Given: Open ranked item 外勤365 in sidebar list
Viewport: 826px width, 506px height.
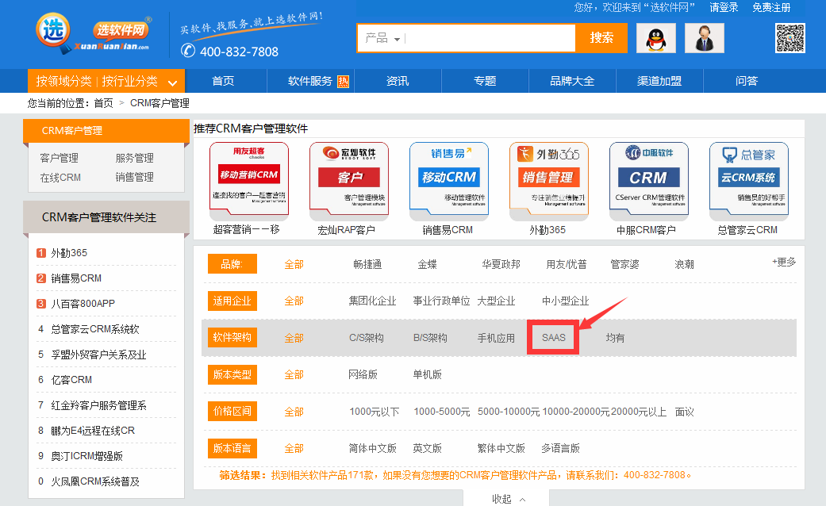Looking at the screenshot, I should pyautogui.click(x=69, y=253).
